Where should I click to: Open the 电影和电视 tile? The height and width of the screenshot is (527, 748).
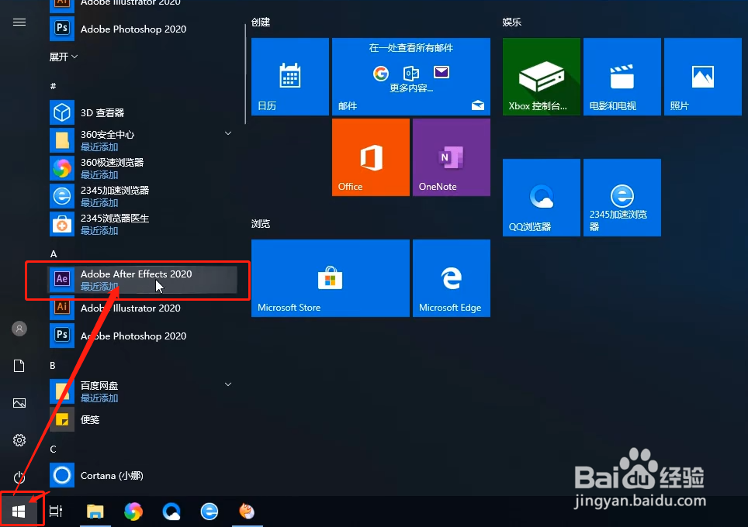(622, 77)
